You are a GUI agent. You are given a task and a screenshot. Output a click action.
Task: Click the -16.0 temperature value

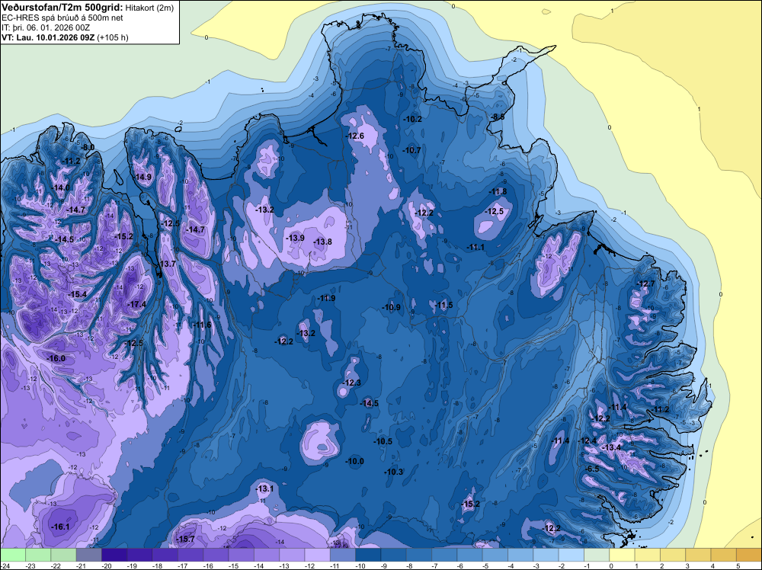tap(56, 358)
